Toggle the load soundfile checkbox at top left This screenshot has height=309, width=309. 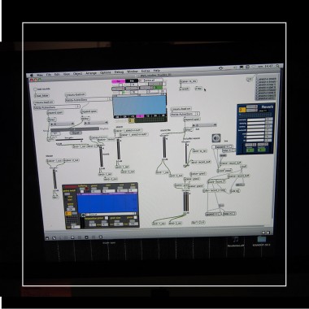coord(35,89)
